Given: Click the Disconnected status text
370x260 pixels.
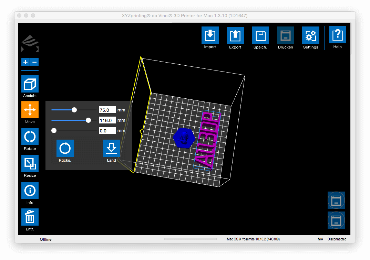Looking at the screenshot, I should tap(337, 239).
